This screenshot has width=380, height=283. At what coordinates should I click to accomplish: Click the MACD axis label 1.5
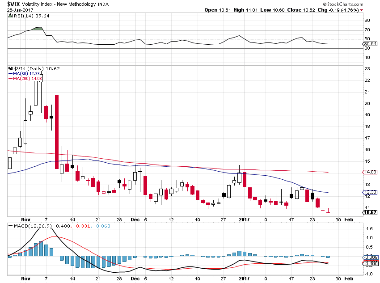[369, 229]
